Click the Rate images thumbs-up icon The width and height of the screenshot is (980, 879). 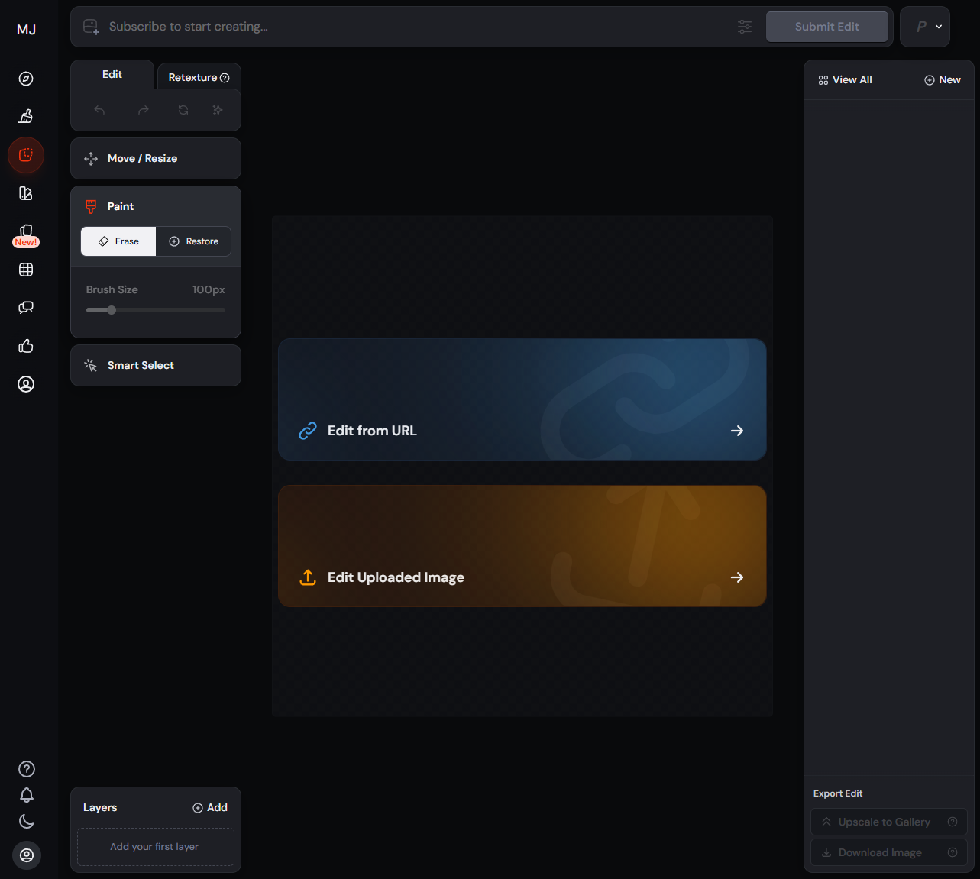(26, 345)
